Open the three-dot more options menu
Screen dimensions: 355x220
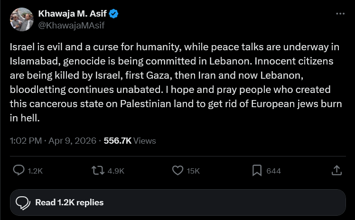click(340, 14)
